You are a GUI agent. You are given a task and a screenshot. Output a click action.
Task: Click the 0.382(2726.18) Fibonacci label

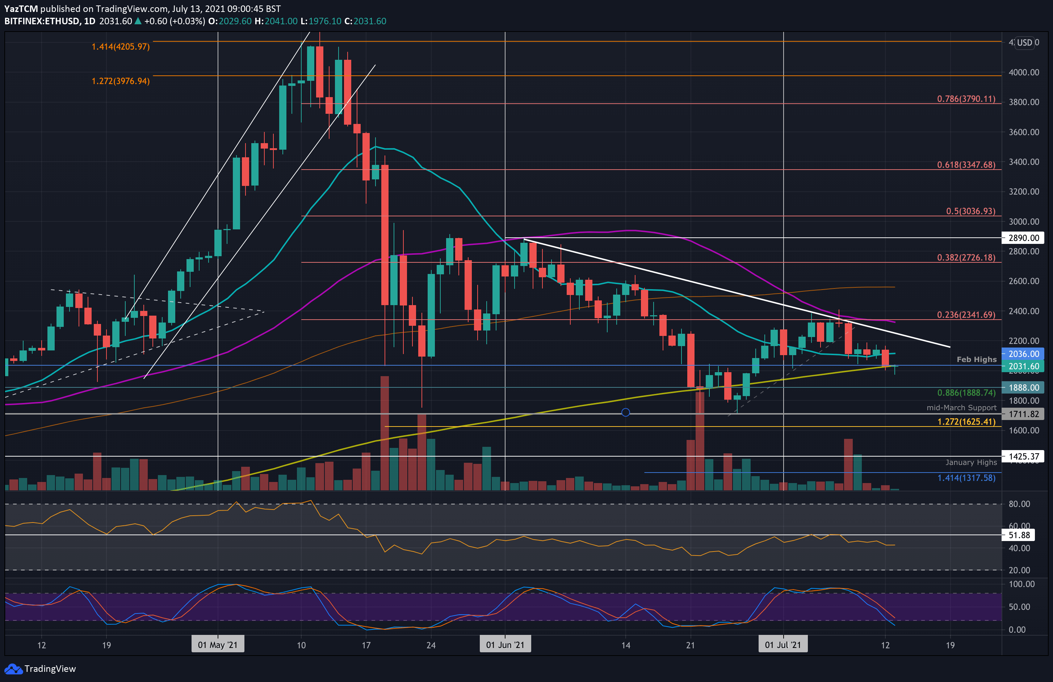coord(966,257)
